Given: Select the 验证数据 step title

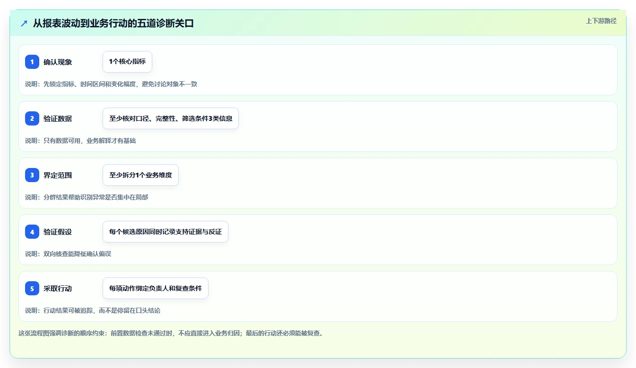Looking at the screenshot, I should [x=58, y=118].
